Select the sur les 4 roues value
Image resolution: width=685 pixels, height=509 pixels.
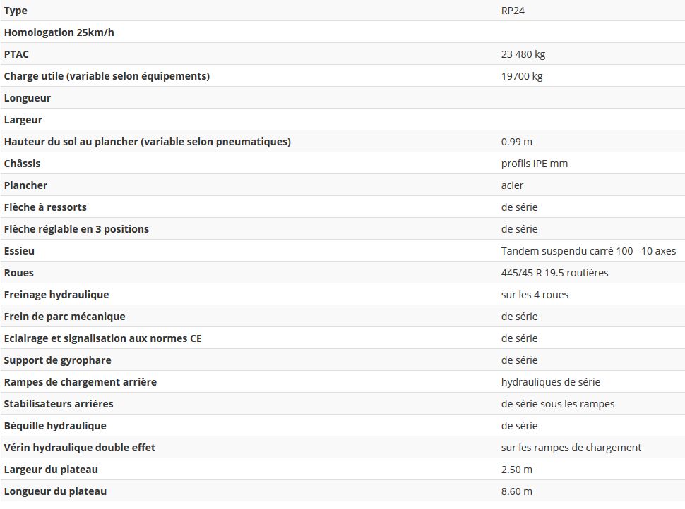(535, 295)
